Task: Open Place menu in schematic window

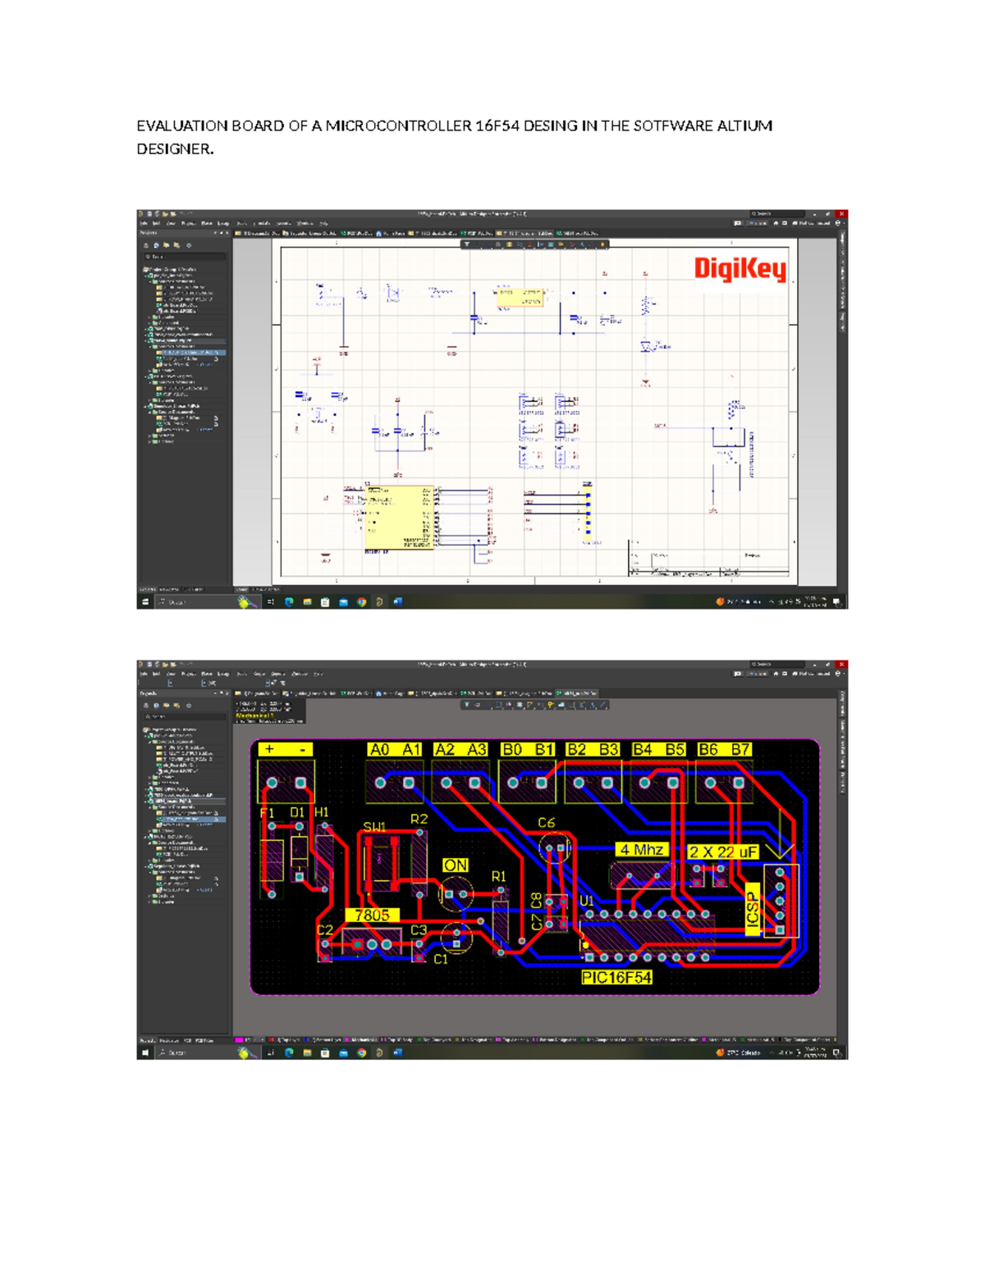Action: [x=207, y=223]
